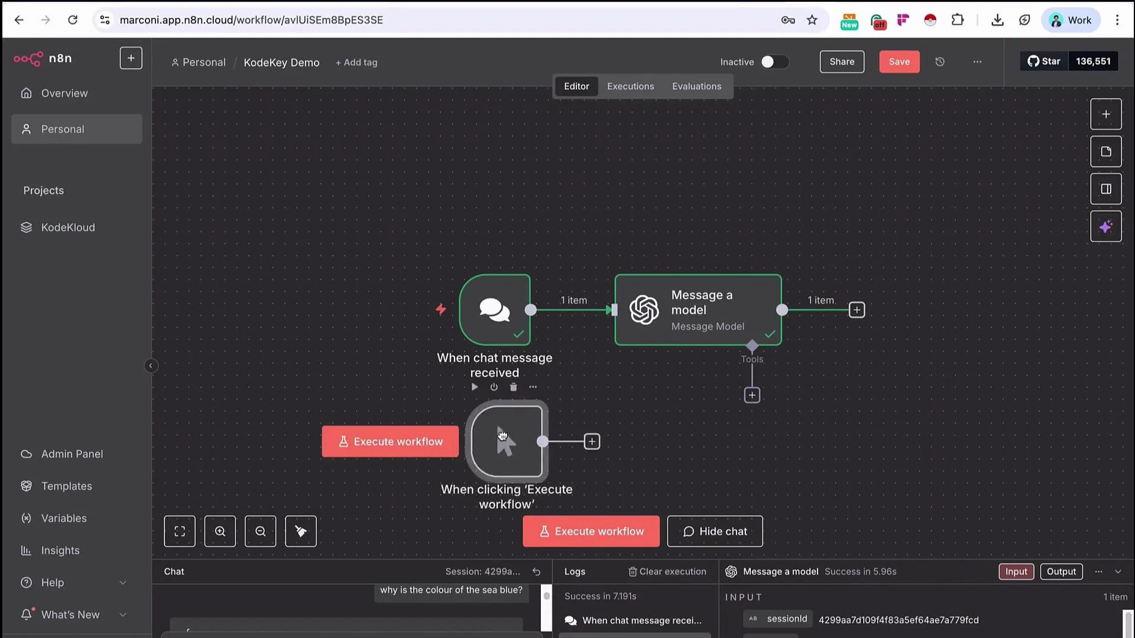
Task: Open browser downloads icon
Action: tap(997, 20)
